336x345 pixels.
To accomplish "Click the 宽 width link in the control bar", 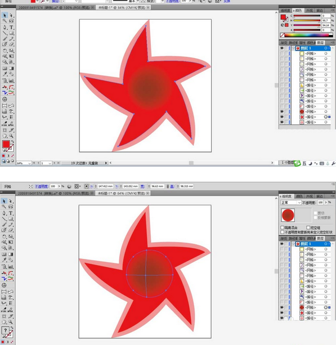I will pyautogui.click(x=142, y=186).
